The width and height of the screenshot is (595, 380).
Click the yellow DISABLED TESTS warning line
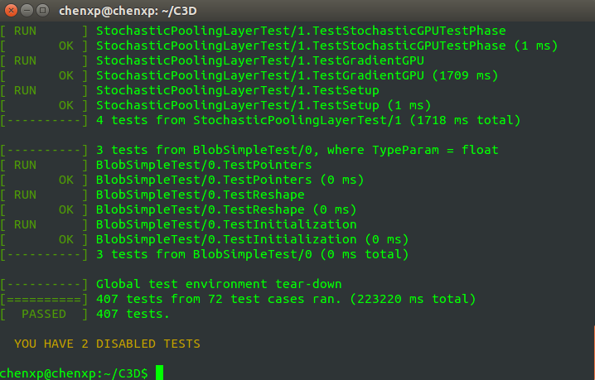107,343
